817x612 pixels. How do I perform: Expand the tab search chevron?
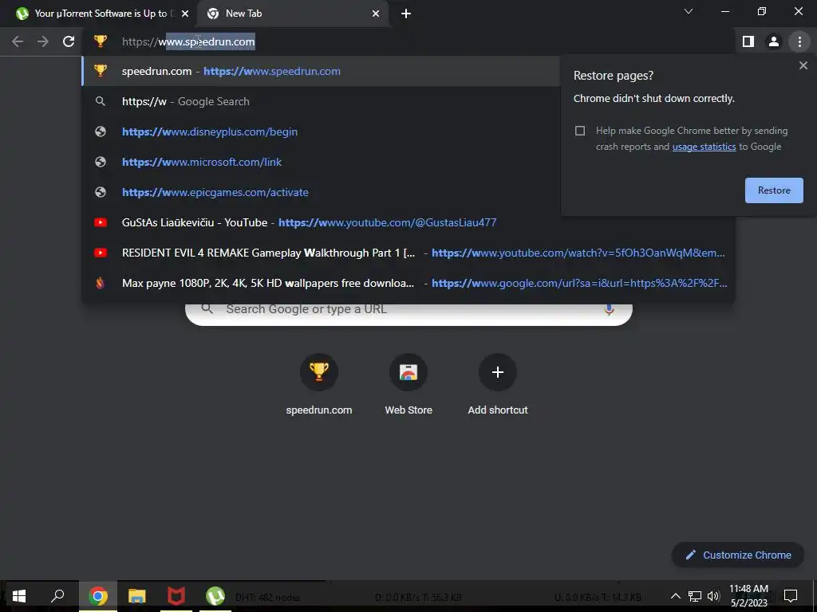tap(689, 11)
